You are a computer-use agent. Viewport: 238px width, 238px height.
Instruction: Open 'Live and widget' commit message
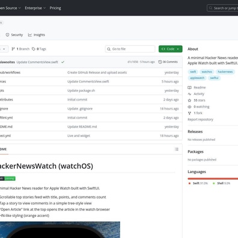(79, 136)
